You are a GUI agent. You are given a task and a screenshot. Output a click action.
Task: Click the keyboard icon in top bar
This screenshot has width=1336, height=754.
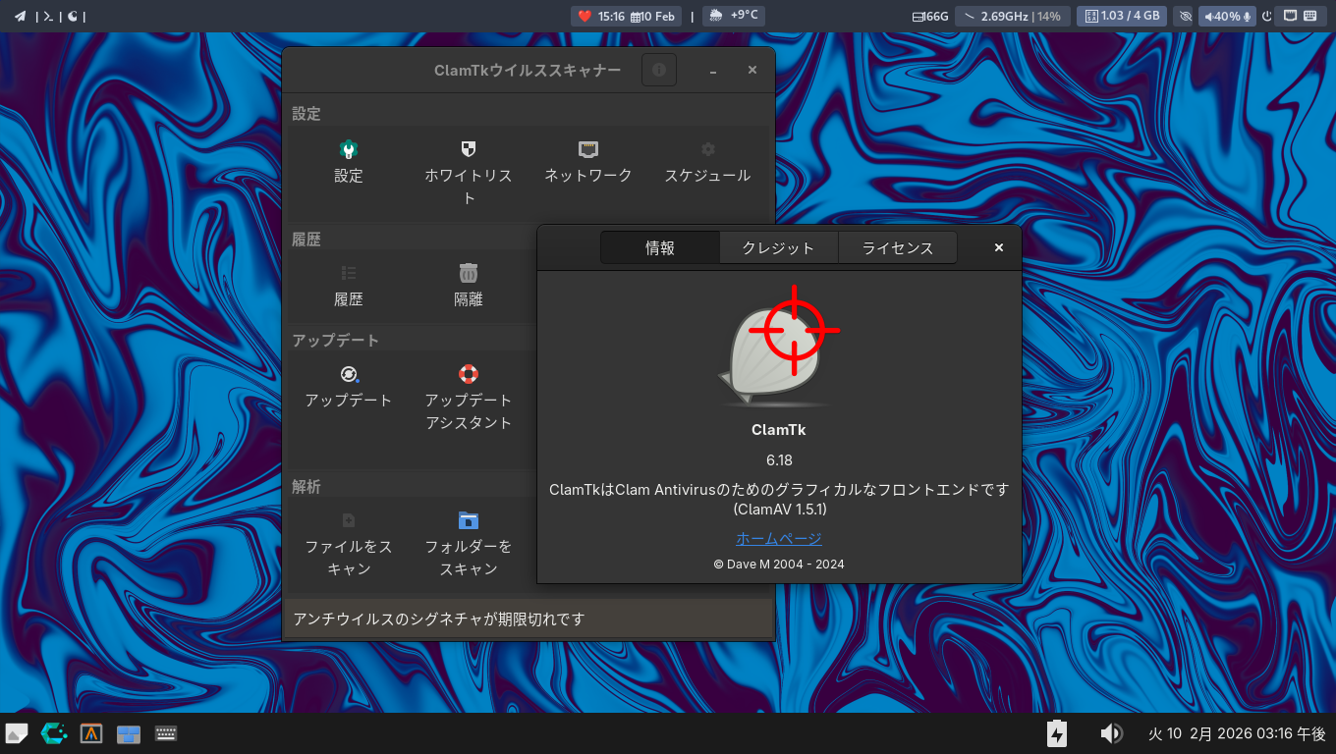(x=1310, y=16)
